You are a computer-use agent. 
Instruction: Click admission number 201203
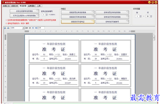[68, 59]
